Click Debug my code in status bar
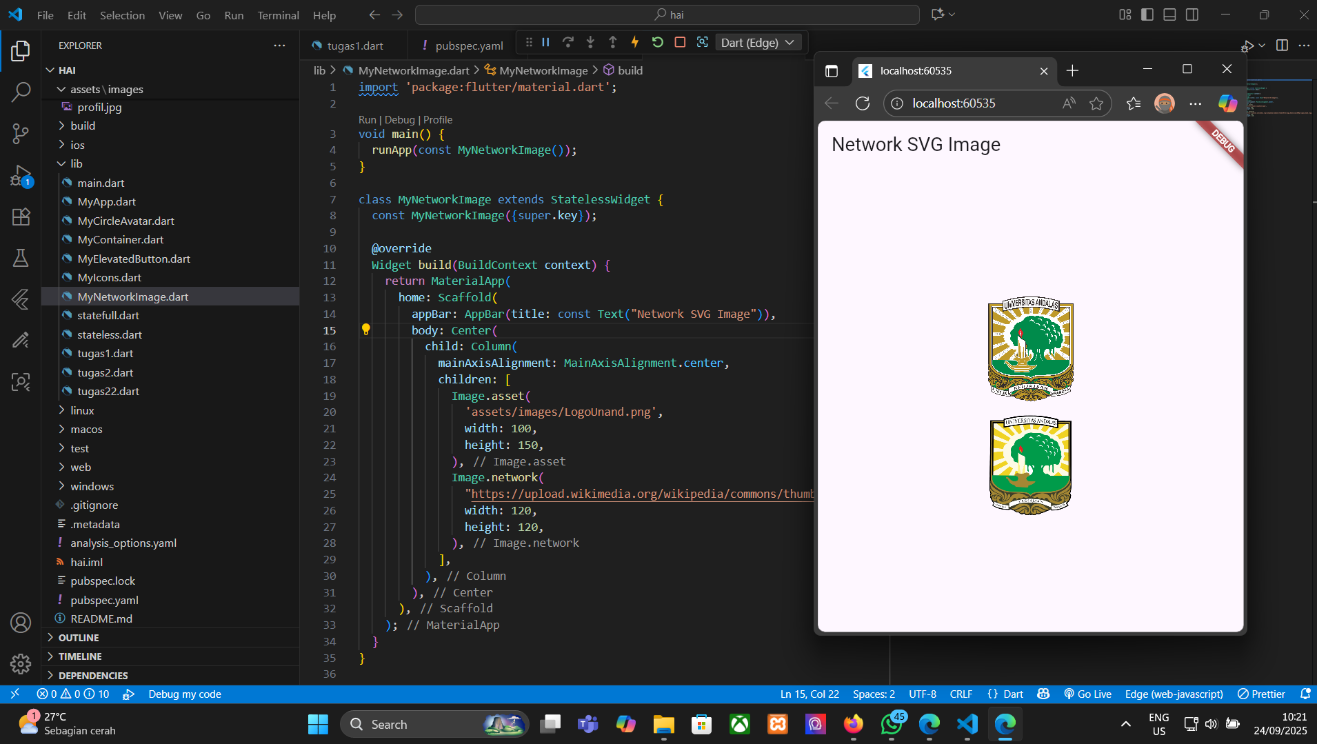This screenshot has width=1317, height=744. 184,694
